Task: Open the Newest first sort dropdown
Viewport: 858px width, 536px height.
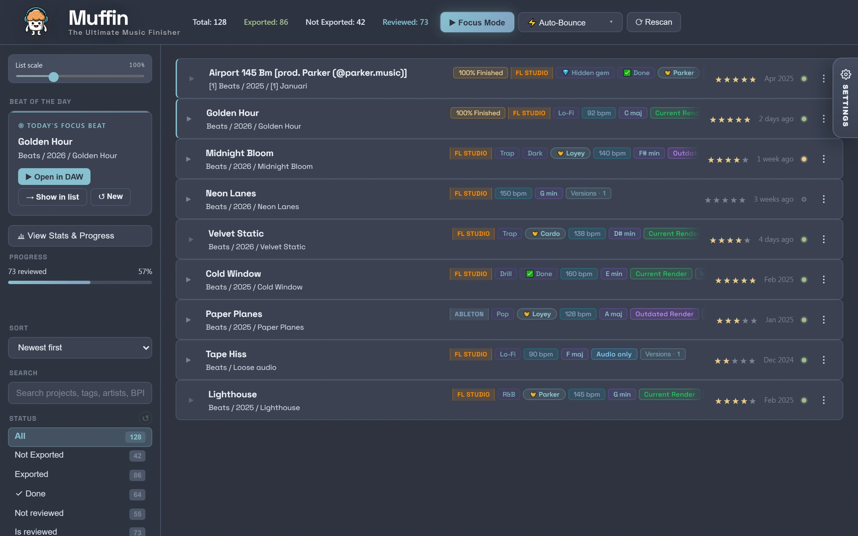Action: click(80, 348)
